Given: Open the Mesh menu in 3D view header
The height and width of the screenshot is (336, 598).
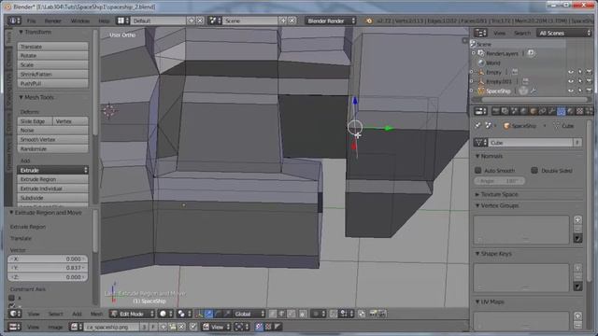Looking at the screenshot, I should point(96,314).
